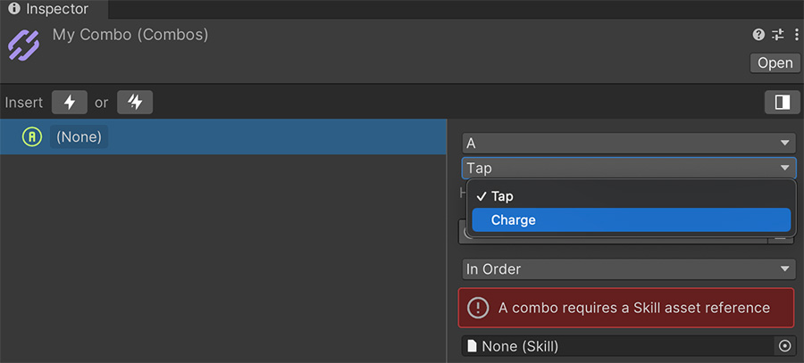The height and width of the screenshot is (363, 804).
Task: Collapse the Tap mode dropdown
Action: click(x=629, y=168)
